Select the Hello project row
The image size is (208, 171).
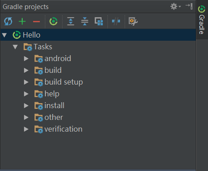pyautogui.click(x=98, y=35)
